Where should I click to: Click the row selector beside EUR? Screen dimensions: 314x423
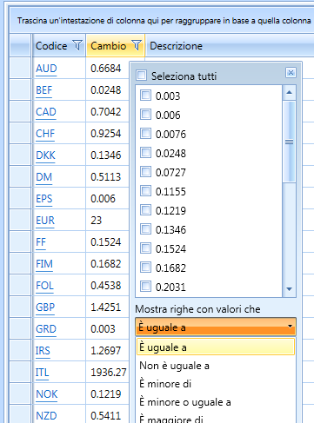(x=20, y=221)
